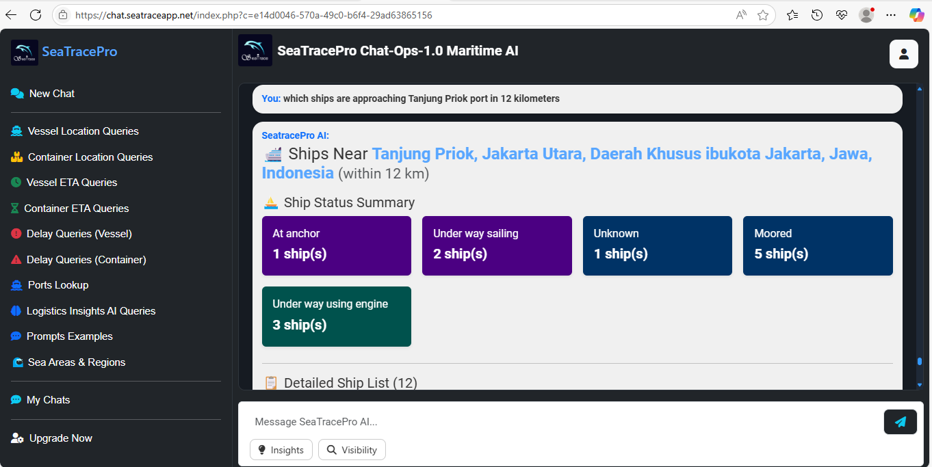Open Browser essentials heart icon
932x467 pixels.
pyautogui.click(x=842, y=15)
